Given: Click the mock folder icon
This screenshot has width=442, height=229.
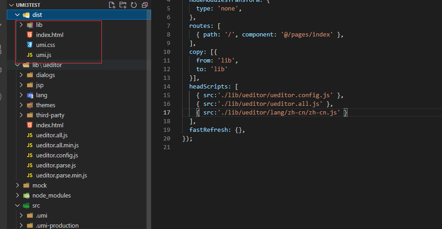Looking at the screenshot, I should pyautogui.click(x=26, y=185).
